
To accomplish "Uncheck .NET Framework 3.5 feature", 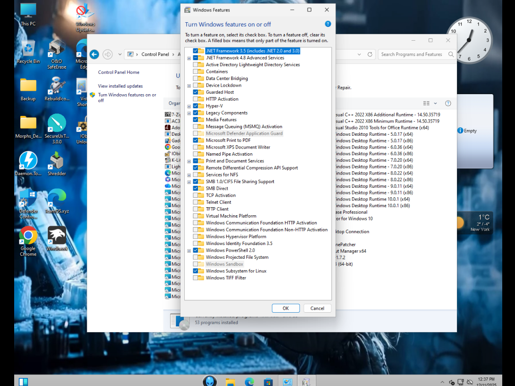I will click(196, 51).
